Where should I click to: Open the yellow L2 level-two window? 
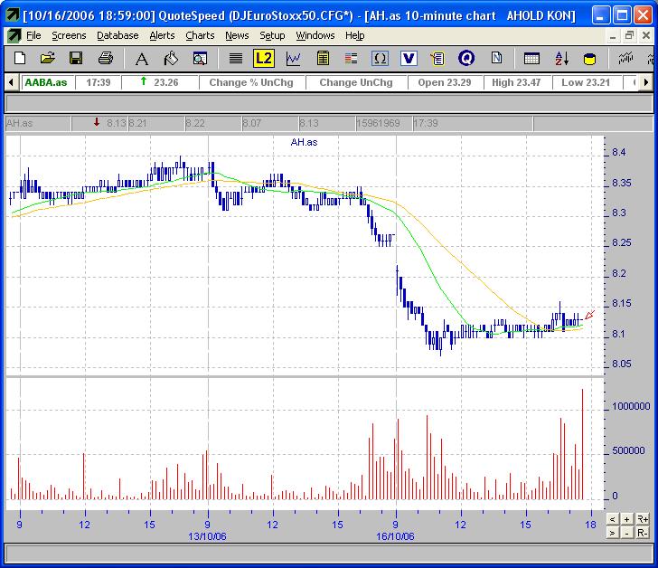(263, 59)
